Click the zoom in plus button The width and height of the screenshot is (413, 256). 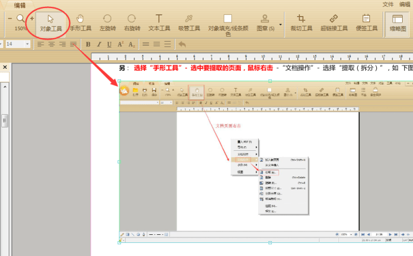coord(32,19)
